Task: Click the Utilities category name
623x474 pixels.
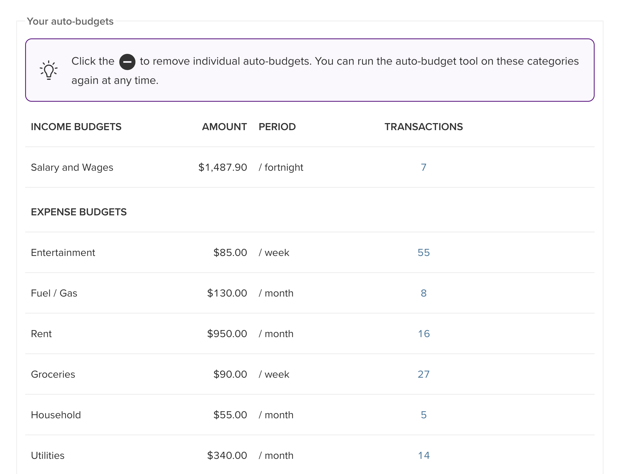Action: coord(48,456)
